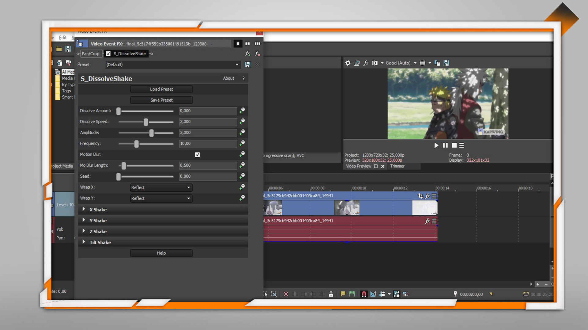This screenshot has width=588, height=330.
Task: Open the plug-in chain button in FX window
Action: click(248, 53)
